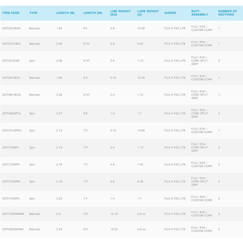Click the LURE WEIGHT (G) header
This screenshot has width=243, height=243.
pyautogui.click(x=148, y=13)
